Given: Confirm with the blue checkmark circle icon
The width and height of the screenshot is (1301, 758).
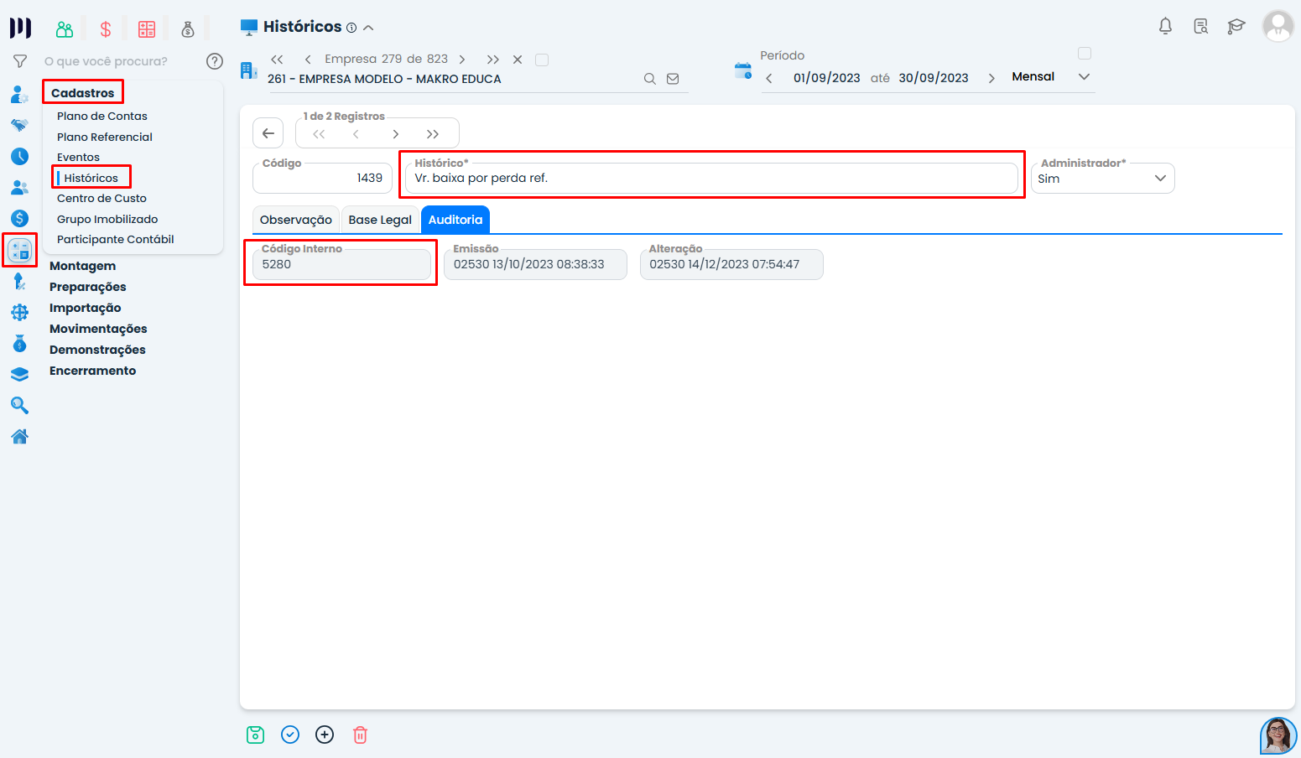Looking at the screenshot, I should pos(290,735).
